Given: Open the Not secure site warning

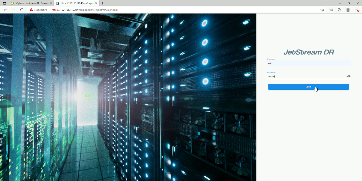Looking at the screenshot, I should tap(38, 10).
